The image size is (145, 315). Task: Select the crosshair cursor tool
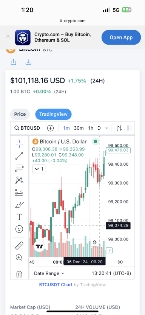(x=19, y=144)
